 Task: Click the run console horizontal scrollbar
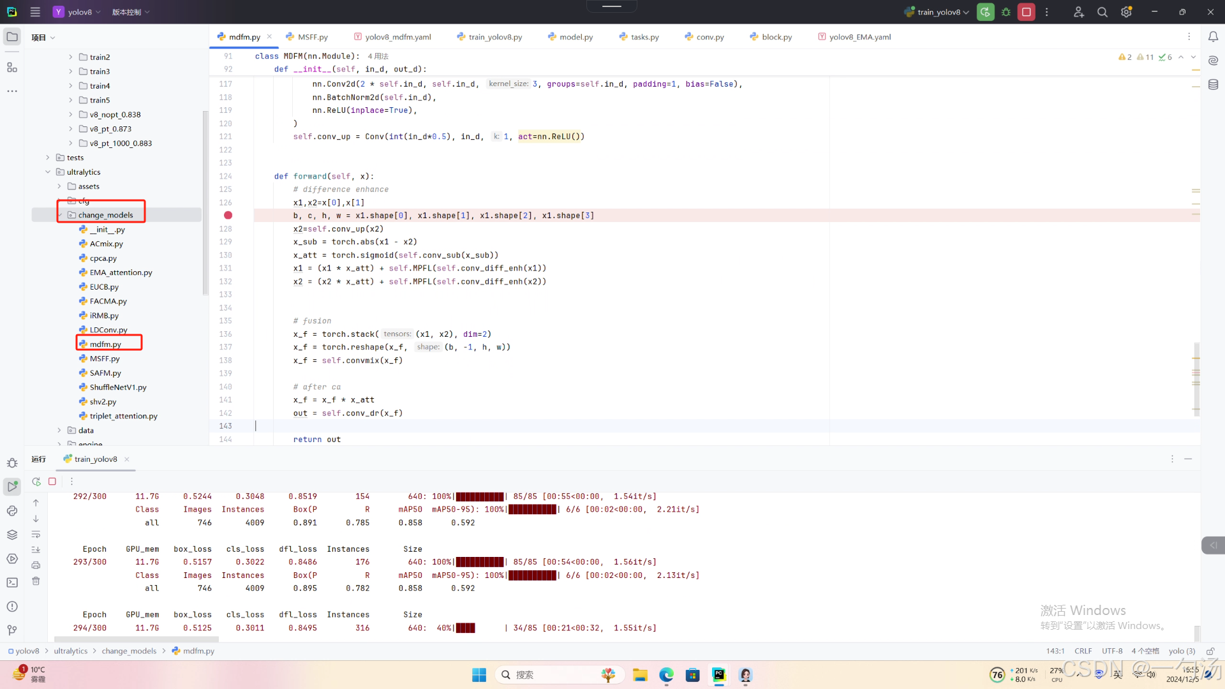click(x=137, y=639)
